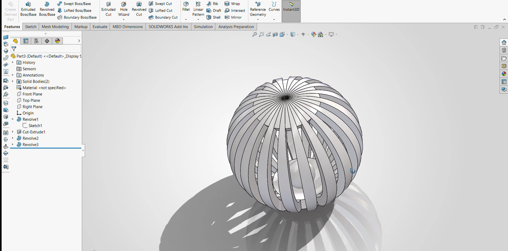The width and height of the screenshot is (508, 251).
Task: Expand manager tabs with right chevron
Action: coord(79,41)
